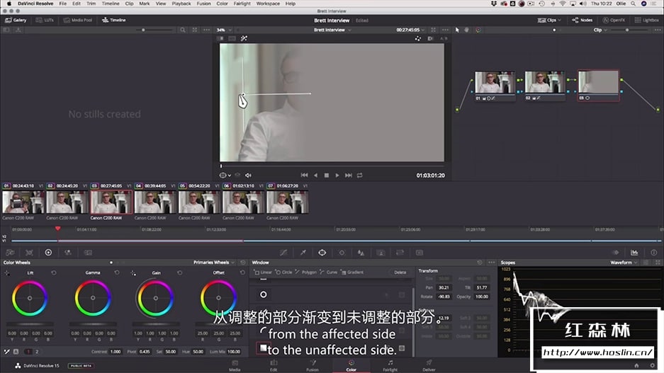Pick black point for Lift
664x373 pixels.
point(7,273)
